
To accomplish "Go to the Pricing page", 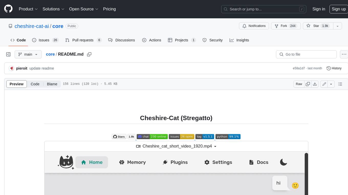I will (x=109, y=9).
